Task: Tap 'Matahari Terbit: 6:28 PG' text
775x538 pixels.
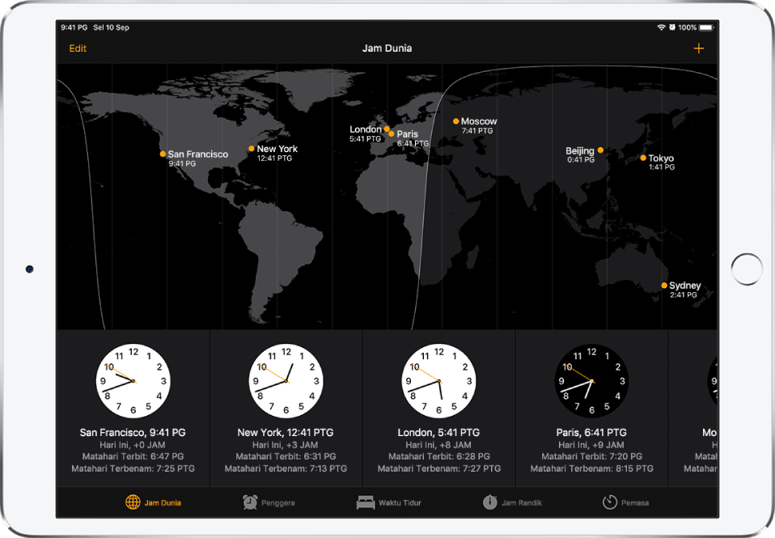Action: [439, 456]
